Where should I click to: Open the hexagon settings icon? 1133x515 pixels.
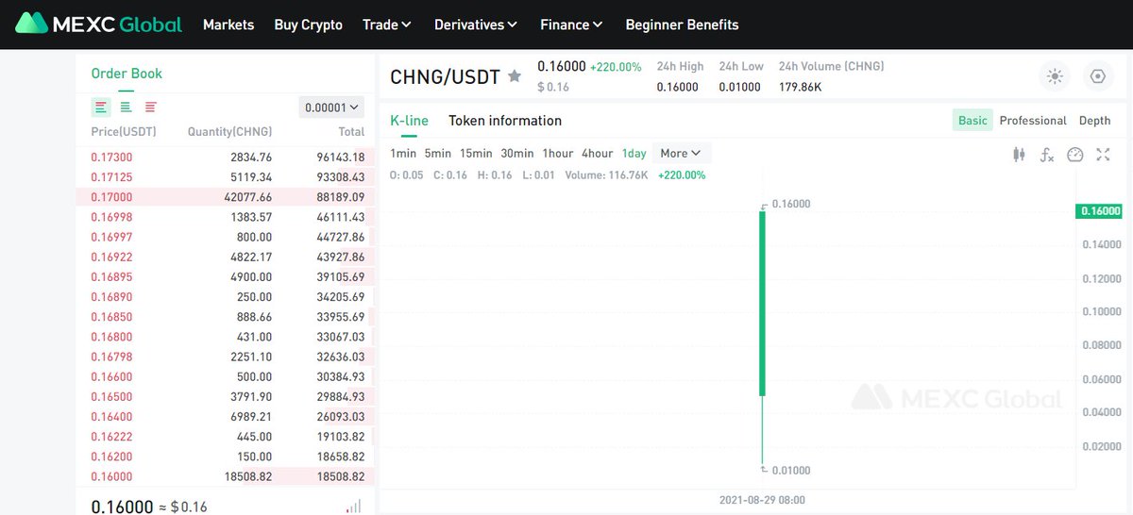click(1097, 76)
